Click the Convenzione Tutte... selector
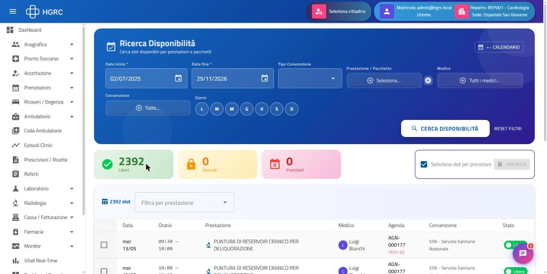547x274 pixels. tap(148, 108)
